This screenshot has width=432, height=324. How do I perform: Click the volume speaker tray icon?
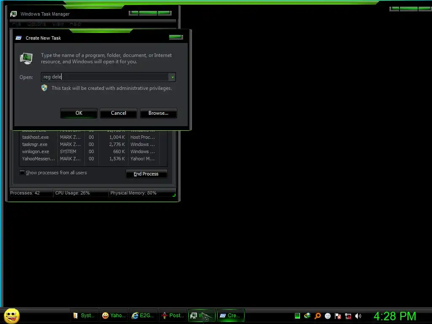358,316
